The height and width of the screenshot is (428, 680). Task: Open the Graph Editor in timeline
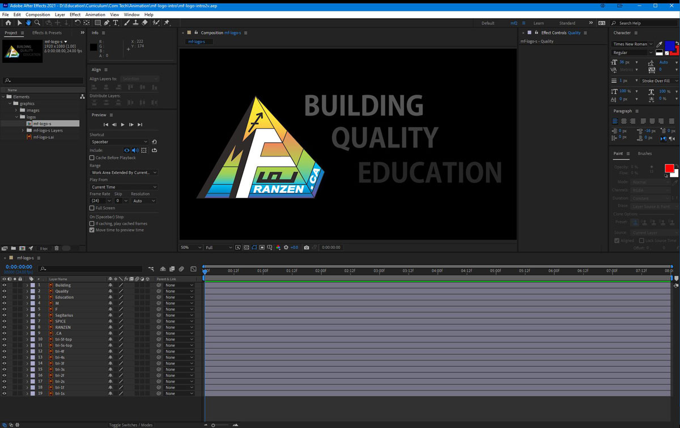click(x=193, y=269)
